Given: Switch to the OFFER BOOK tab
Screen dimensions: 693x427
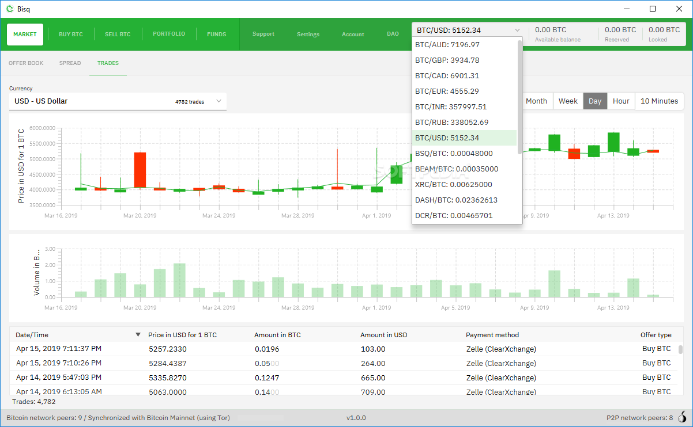Looking at the screenshot, I should 26,63.
